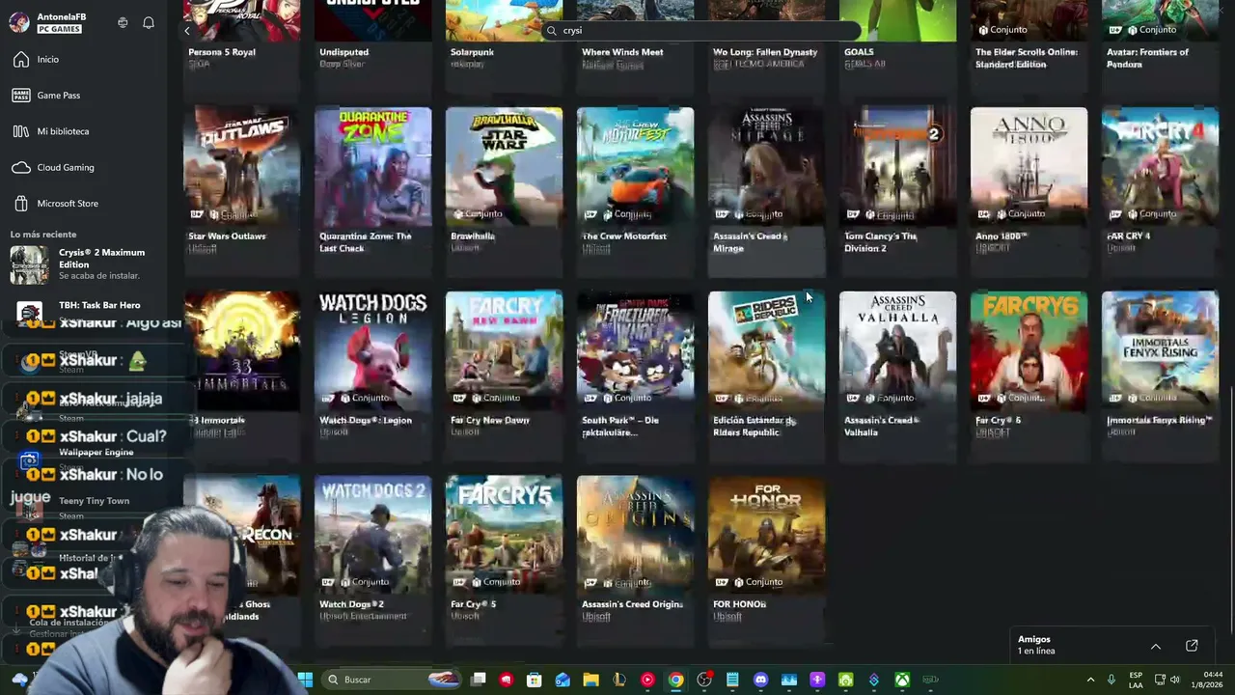Select the Immortals Fenyx Rising cover

(1160, 350)
